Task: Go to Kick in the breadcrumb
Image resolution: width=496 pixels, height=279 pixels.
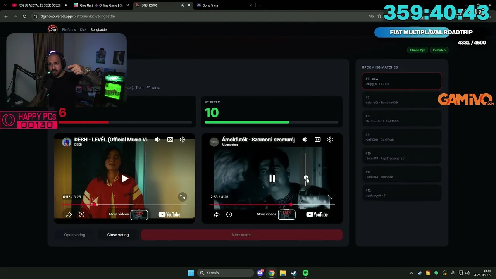Action: [83, 29]
